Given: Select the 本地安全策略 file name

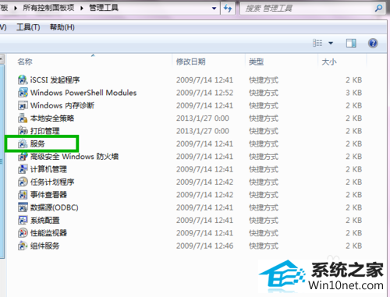Looking at the screenshot, I should [x=52, y=118].
